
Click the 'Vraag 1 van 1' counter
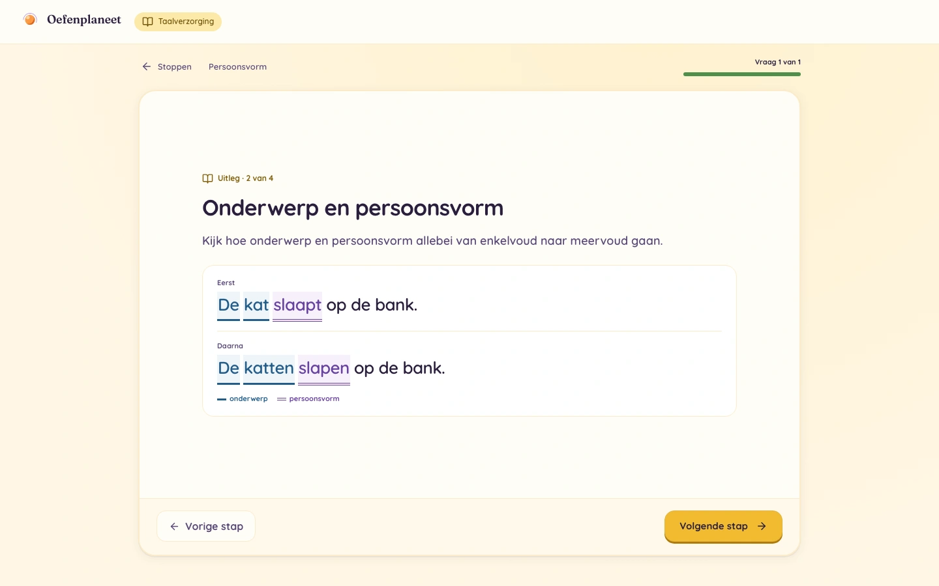click(x=778, y=62)
